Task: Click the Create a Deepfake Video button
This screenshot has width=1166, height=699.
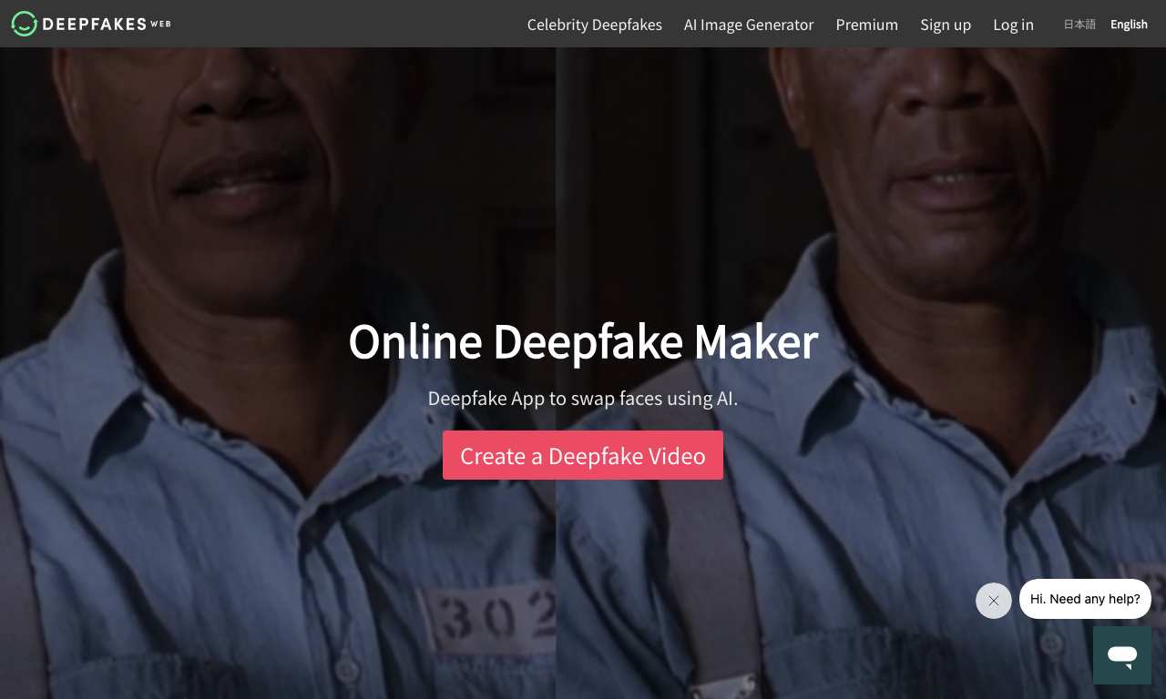Action: [583, 455]
